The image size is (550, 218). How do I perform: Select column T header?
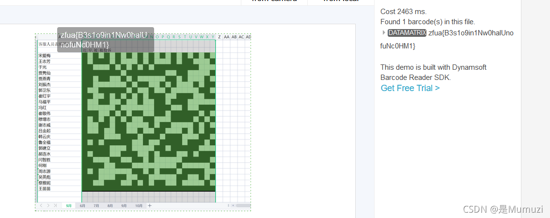[x=185, y=37]
